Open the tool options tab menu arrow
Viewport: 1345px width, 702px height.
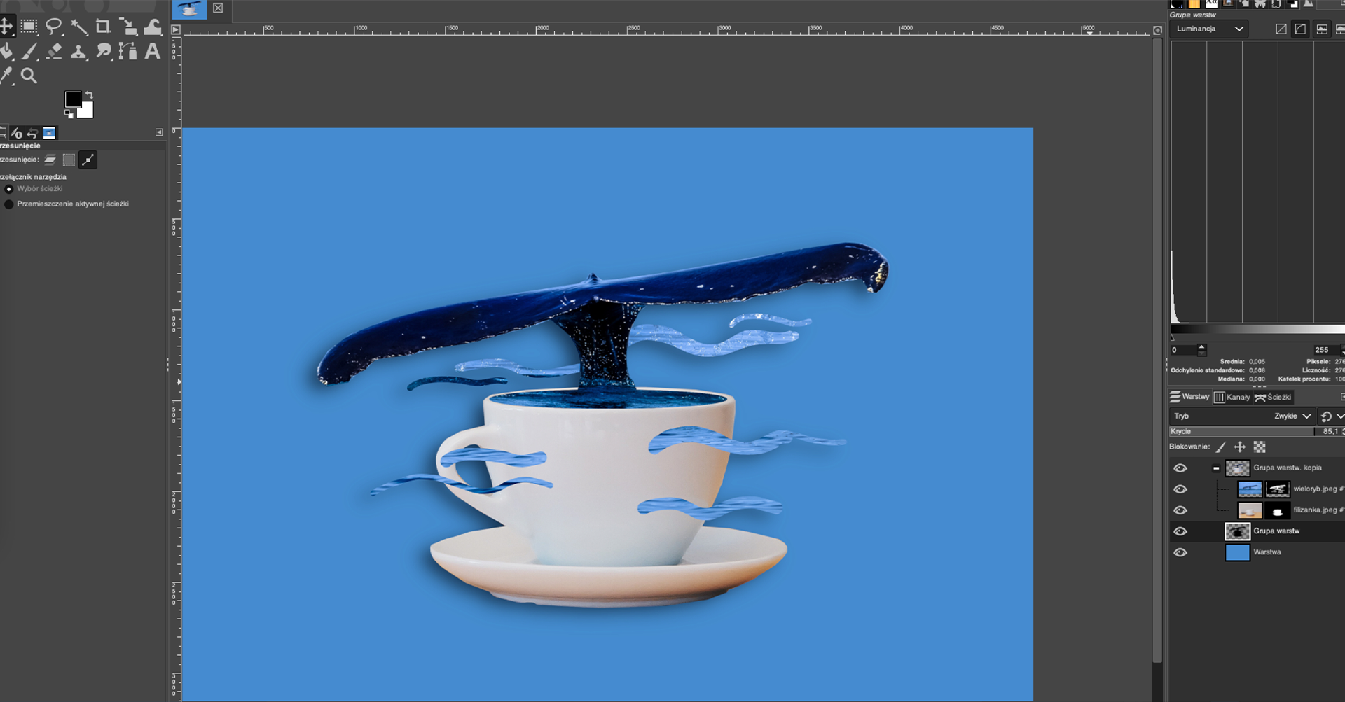159,132
